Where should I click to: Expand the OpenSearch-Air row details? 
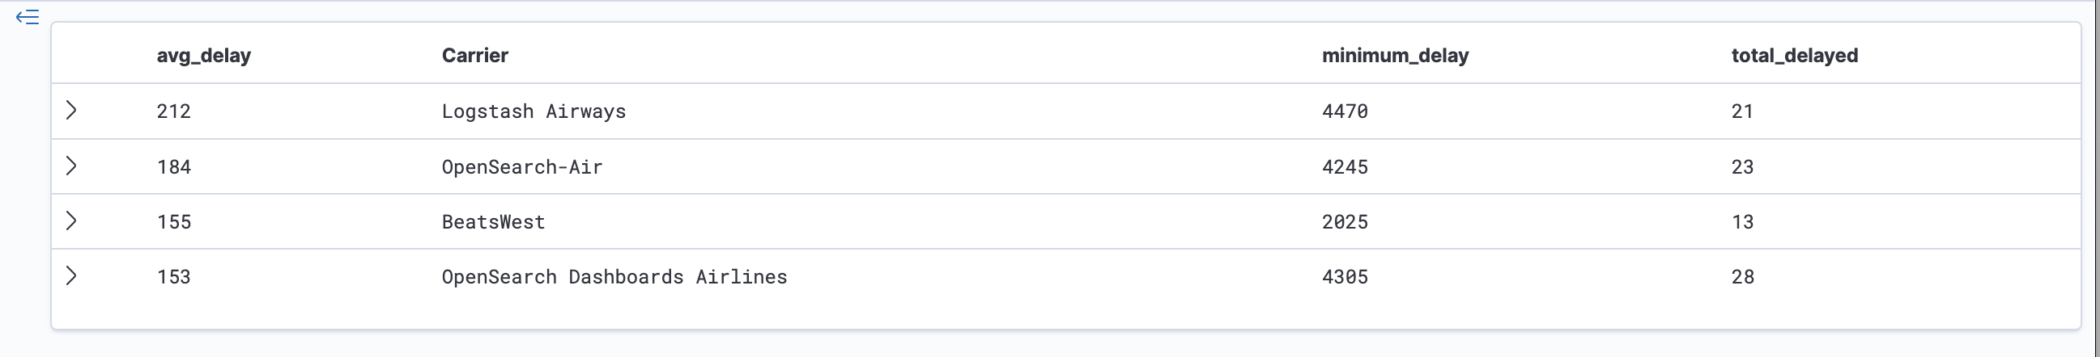pos(72,166)
